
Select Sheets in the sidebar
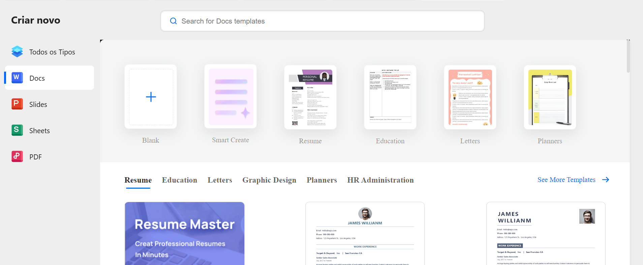50,130
